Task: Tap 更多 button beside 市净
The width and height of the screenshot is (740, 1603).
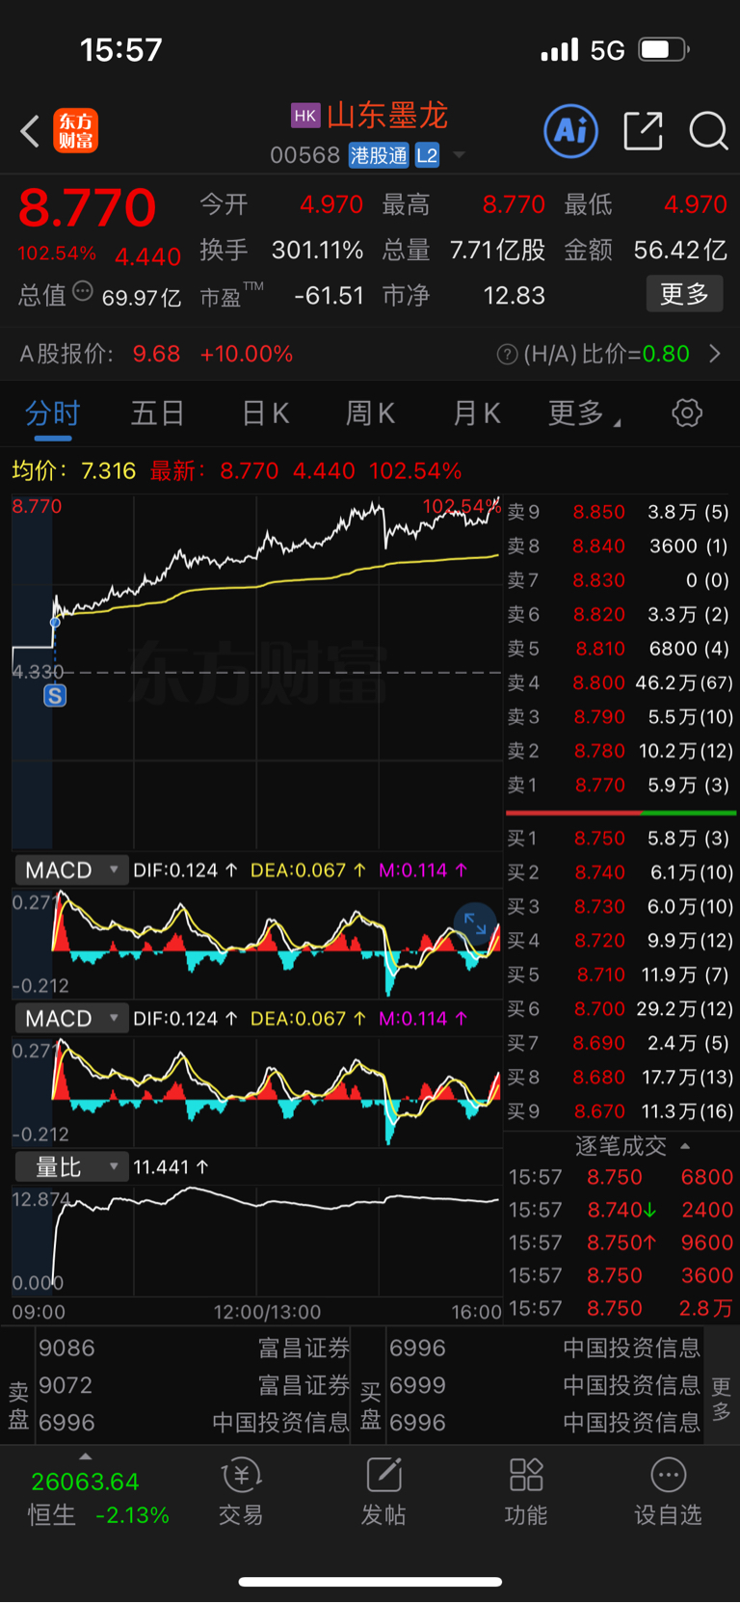Action: pos(684,294)
